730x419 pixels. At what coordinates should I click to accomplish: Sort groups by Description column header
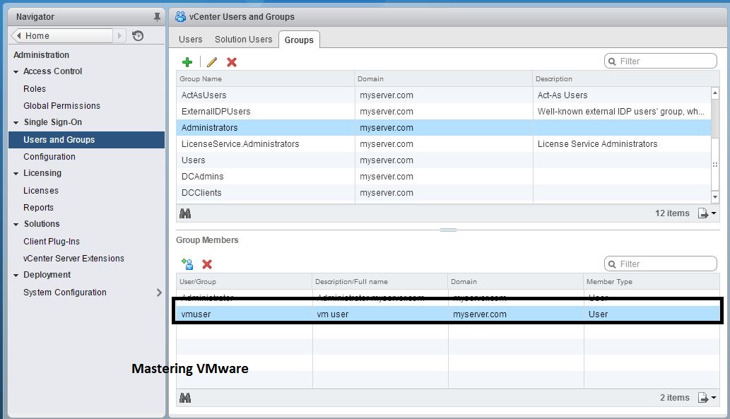point(625,78)
